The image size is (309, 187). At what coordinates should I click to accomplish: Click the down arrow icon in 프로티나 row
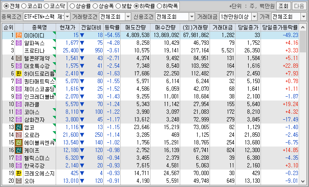(82, 51)
